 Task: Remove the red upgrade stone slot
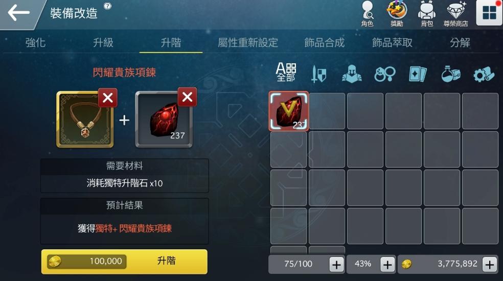187,97
